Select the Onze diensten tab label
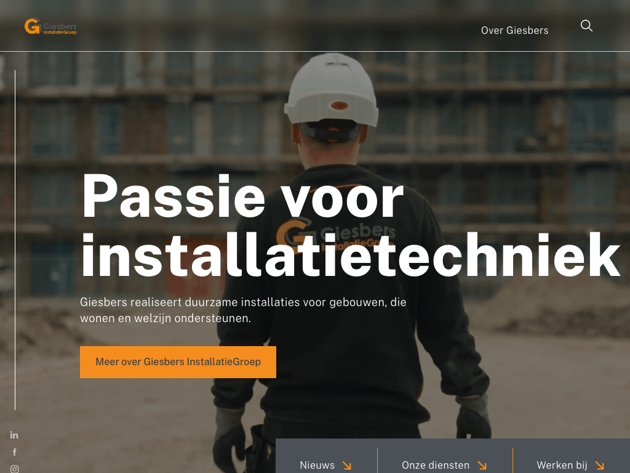This screenshot has height=473, width=630. (436, 466)
